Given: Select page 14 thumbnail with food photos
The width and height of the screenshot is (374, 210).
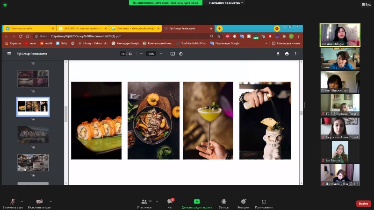Looking at the screenshot, I should coord(33,107).
